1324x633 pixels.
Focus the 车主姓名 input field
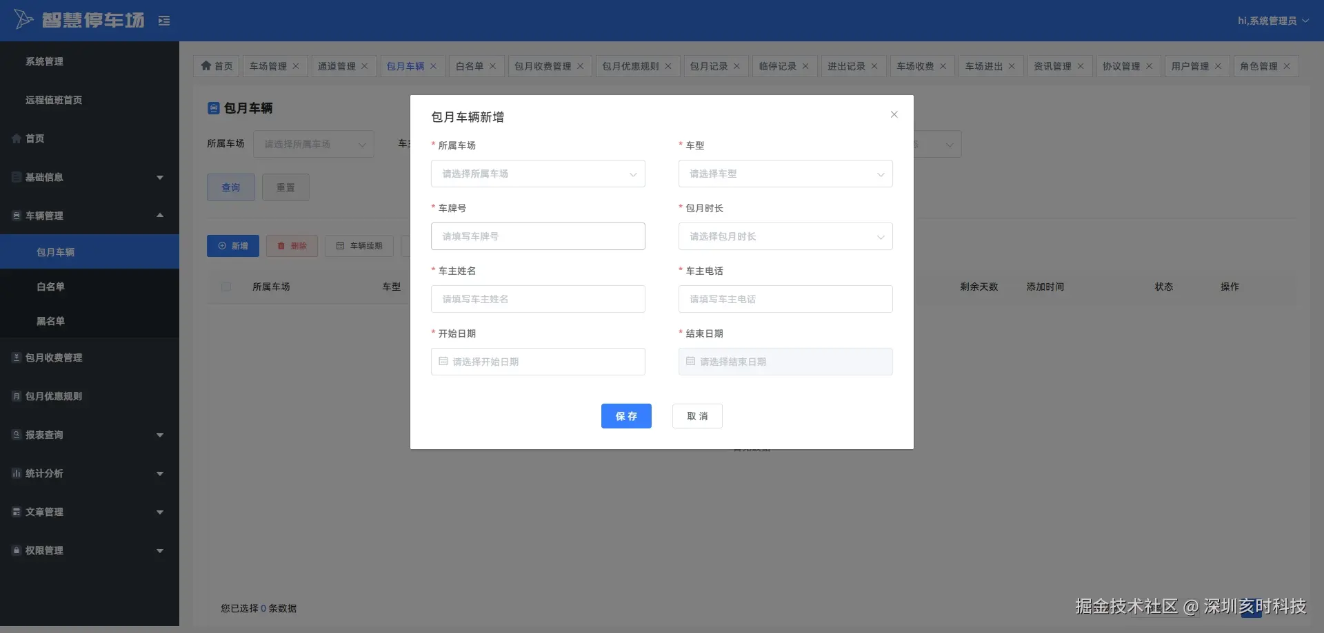tap(538, 299)
